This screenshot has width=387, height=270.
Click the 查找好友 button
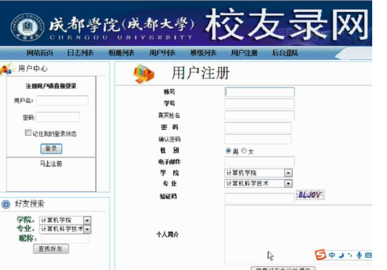tap(51, 249)
